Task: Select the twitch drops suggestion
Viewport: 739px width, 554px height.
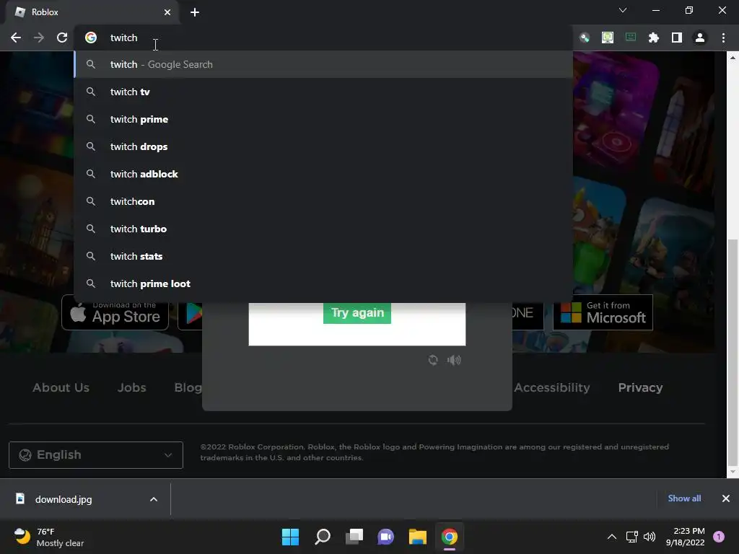Action: coord(323,146)
